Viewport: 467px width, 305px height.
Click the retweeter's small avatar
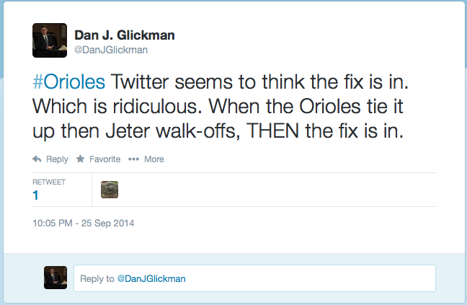tap(110, 190)
